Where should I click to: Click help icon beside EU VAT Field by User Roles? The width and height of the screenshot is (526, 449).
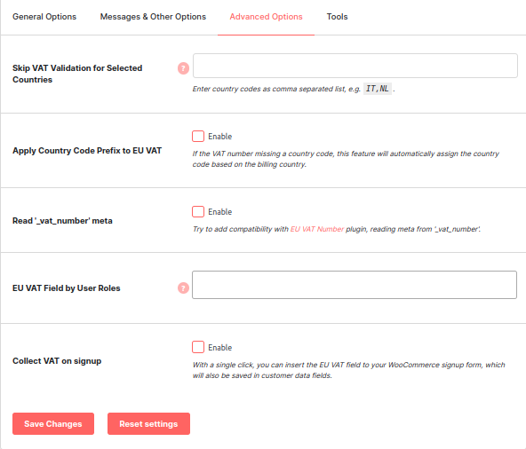[183, 288]
